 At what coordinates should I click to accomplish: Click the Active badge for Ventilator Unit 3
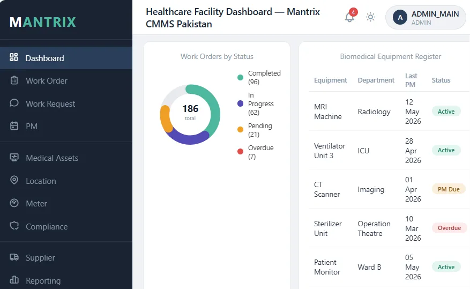(446, 150)
